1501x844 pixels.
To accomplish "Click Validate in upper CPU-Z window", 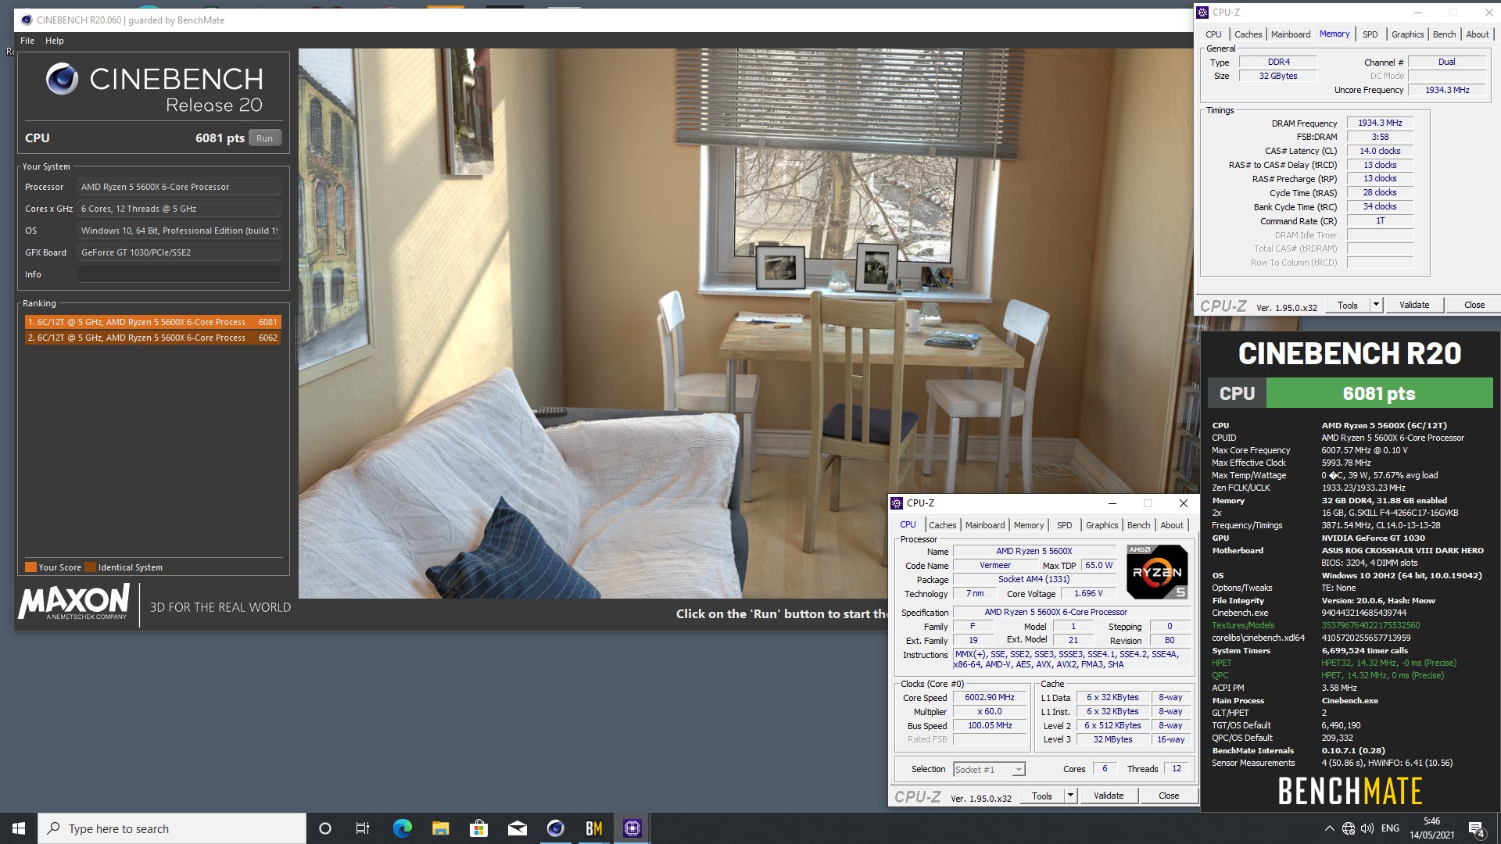I will coord(1414,306).
